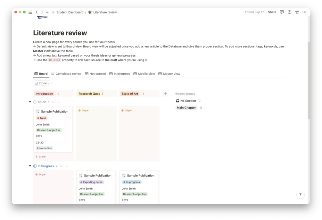Open the help question mark button
This screenshot has width=322, height=220.
[x=300, y=195]
